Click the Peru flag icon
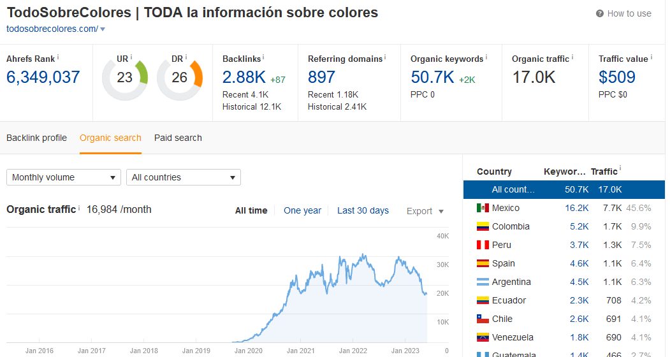 coord(483,245)
